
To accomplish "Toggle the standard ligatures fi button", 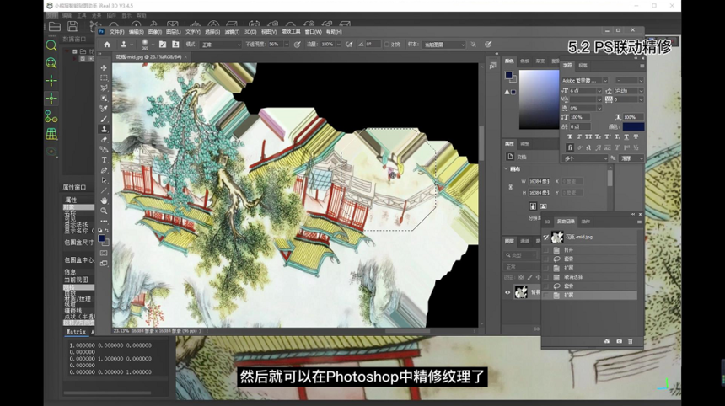I will (x=570, y=147).
